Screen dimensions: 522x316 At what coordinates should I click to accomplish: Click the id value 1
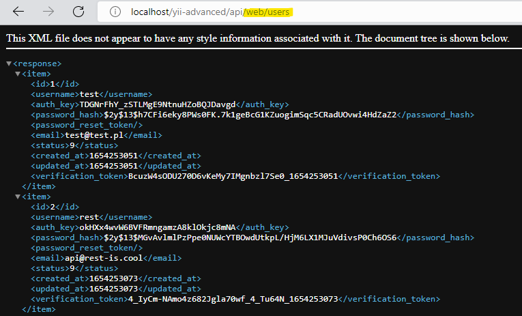(x=53, y=84)
